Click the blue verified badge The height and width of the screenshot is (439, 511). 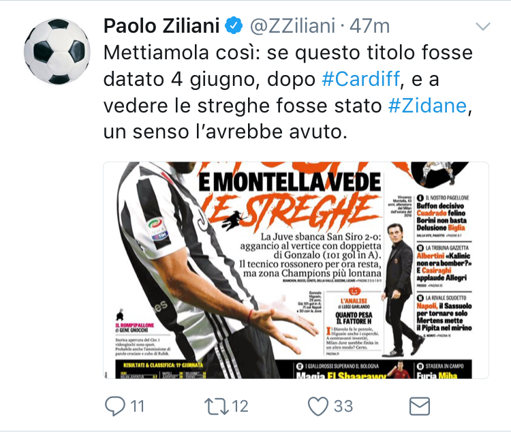pos(234,26)
